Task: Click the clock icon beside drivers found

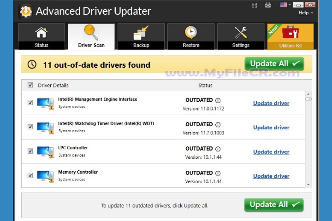Action: point(32,64)
